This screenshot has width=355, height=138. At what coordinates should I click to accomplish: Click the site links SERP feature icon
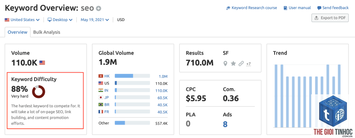(241, 64)
